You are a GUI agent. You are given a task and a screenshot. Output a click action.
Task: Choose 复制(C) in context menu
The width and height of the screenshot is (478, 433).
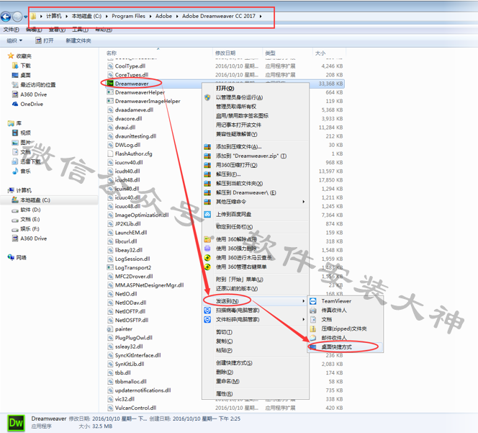(x=224, y=342)
